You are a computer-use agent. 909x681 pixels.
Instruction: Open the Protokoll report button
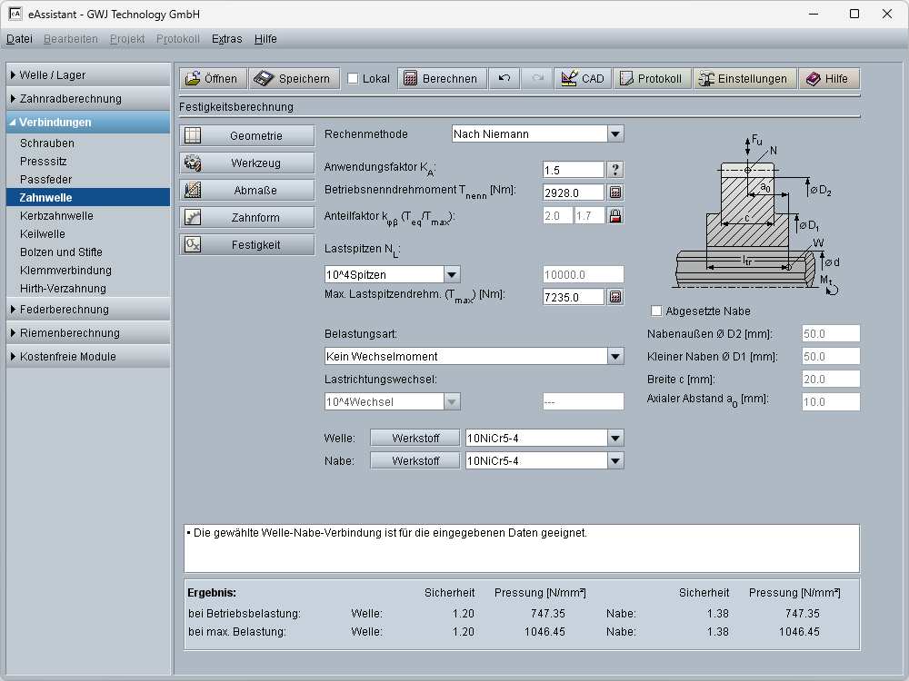(651, 79)
